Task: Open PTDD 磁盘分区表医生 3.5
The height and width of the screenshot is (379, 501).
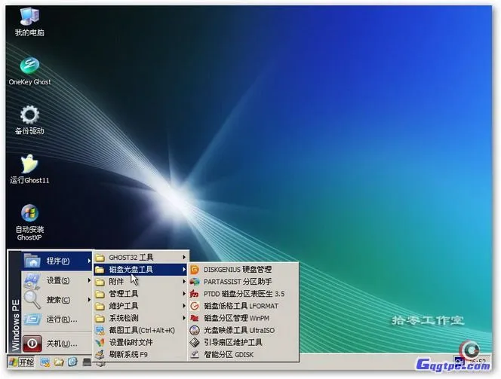Action: click(243, 294)
